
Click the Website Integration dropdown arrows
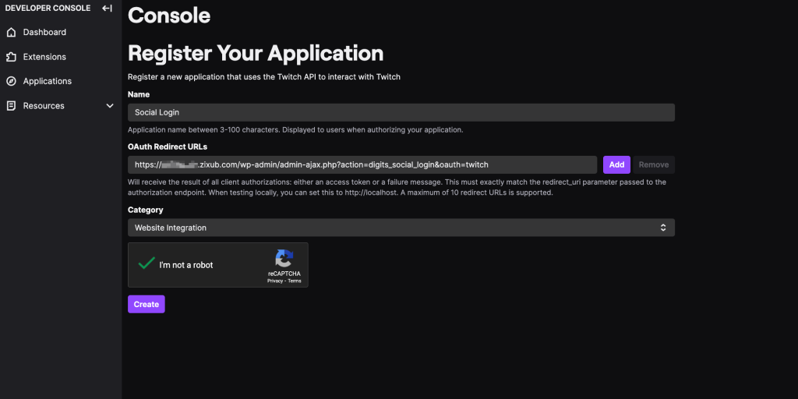coord(663,228)
